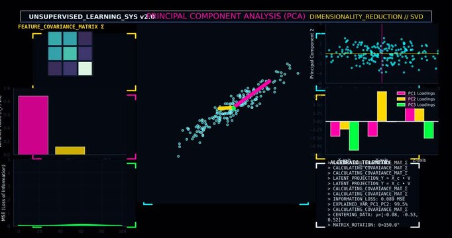452x238 pixels.
Task: Click the INFORMATION_LOSS: 0.089 MSE telemetry line
Action: point(366,199)
